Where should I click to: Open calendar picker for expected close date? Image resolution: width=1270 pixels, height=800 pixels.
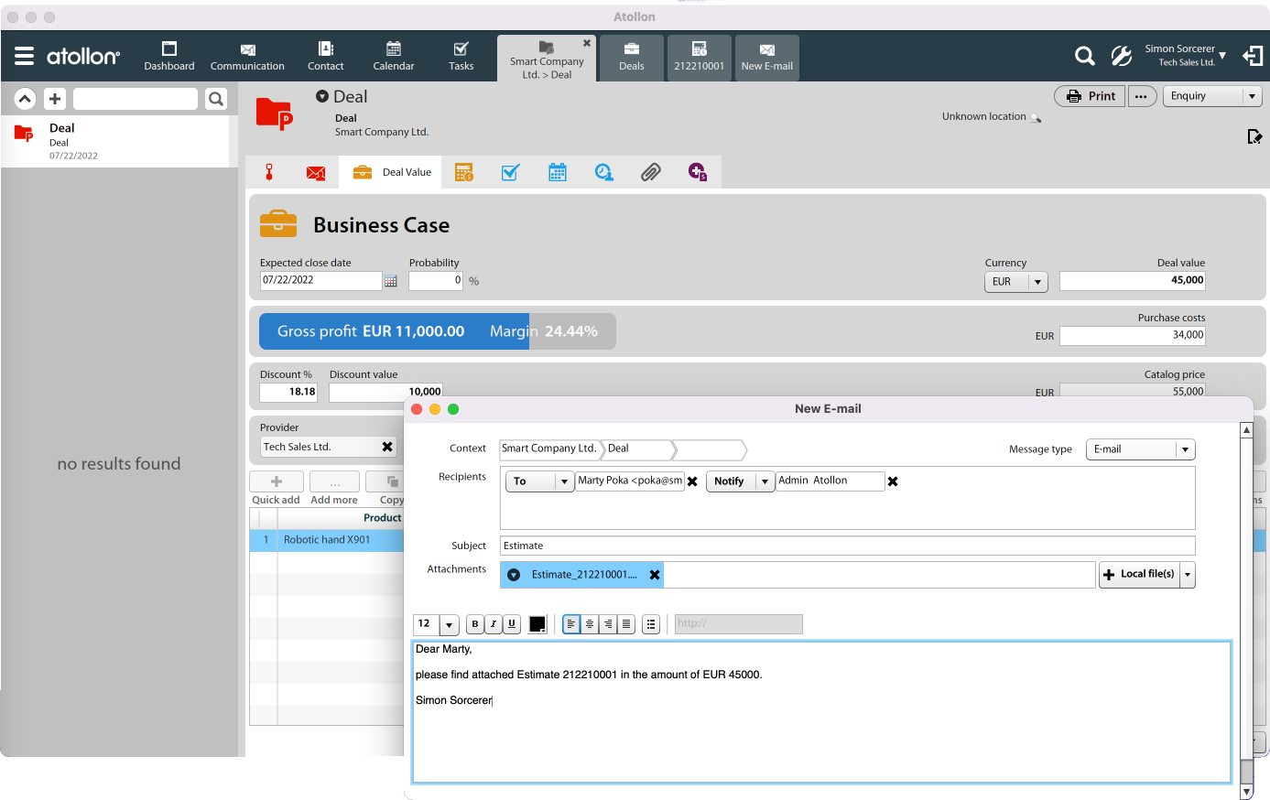[391, 281]
